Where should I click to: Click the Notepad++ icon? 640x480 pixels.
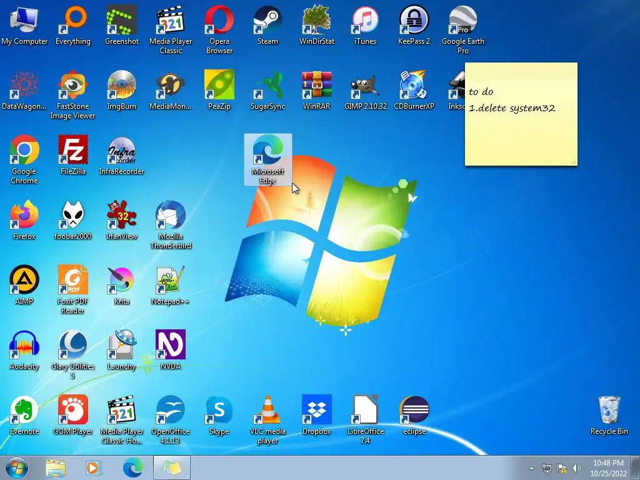pos(171,285)
